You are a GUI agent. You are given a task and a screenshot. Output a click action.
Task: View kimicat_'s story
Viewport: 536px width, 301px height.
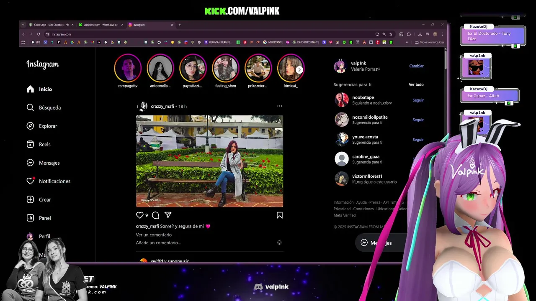click(x=291, y=68)
